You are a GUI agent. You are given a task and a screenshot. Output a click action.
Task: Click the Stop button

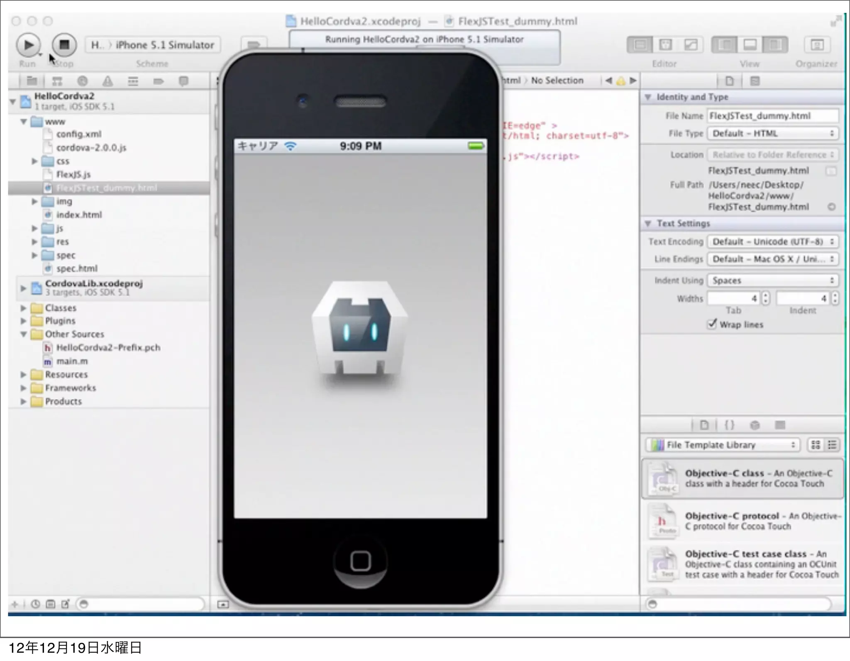(x=64, y=45)
